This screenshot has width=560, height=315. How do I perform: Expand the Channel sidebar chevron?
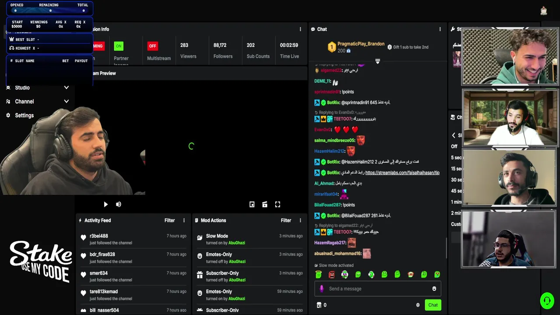66,101
